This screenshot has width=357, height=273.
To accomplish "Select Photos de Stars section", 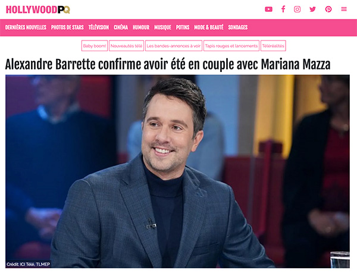I will [67, 27].
